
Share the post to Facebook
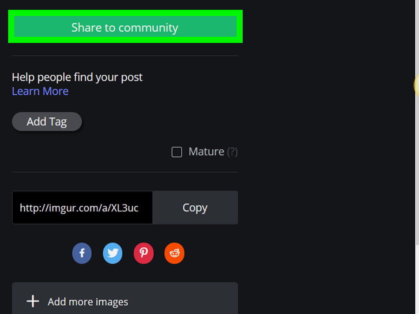click(x=81, y=253)
